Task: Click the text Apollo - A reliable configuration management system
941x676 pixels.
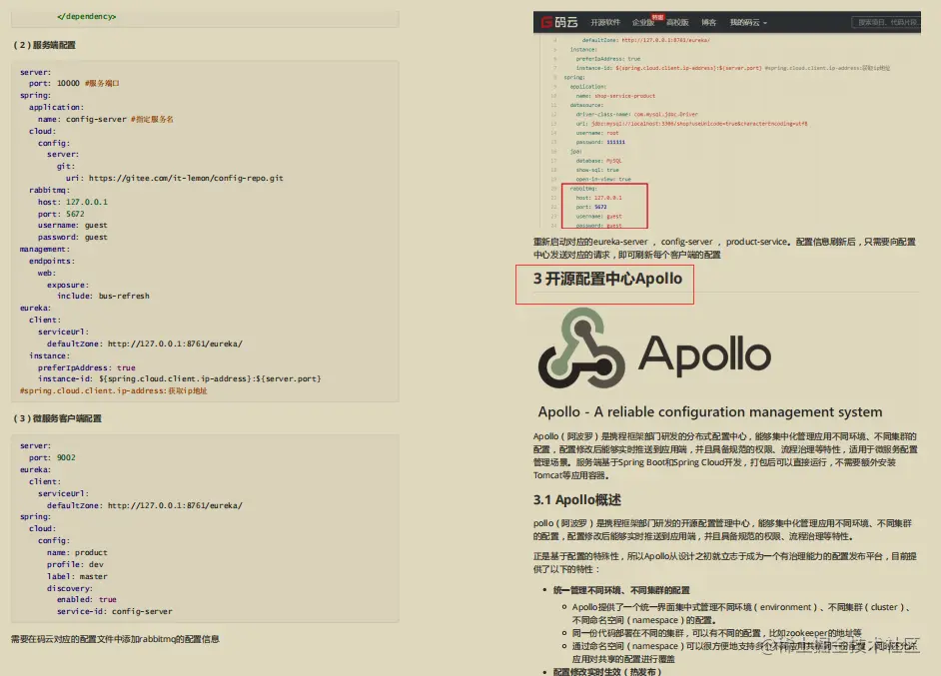Action: pyautogui.click(x=710, y=412)
